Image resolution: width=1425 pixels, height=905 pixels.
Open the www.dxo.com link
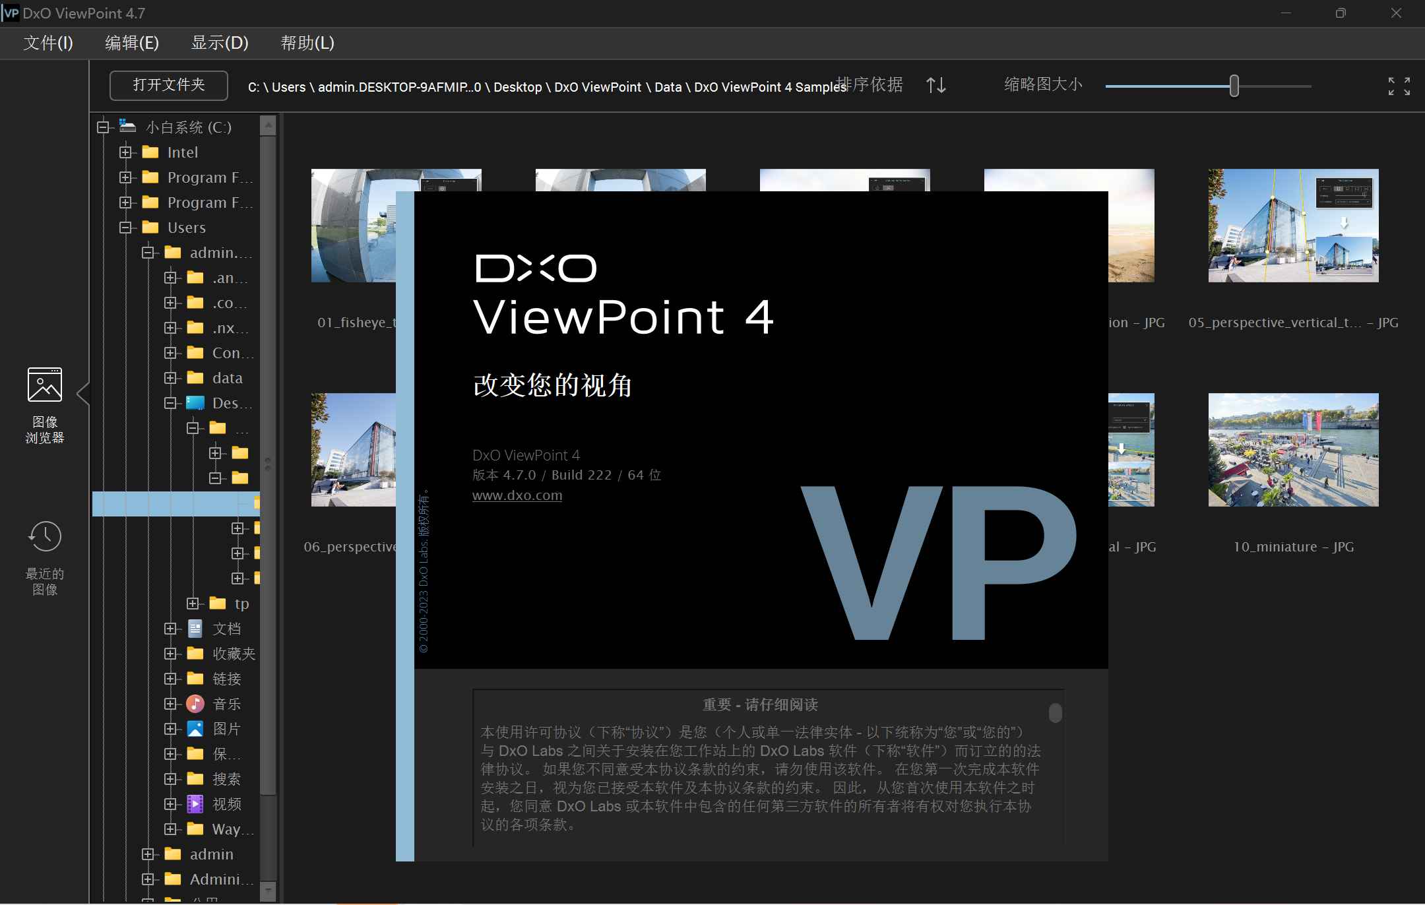517,495
